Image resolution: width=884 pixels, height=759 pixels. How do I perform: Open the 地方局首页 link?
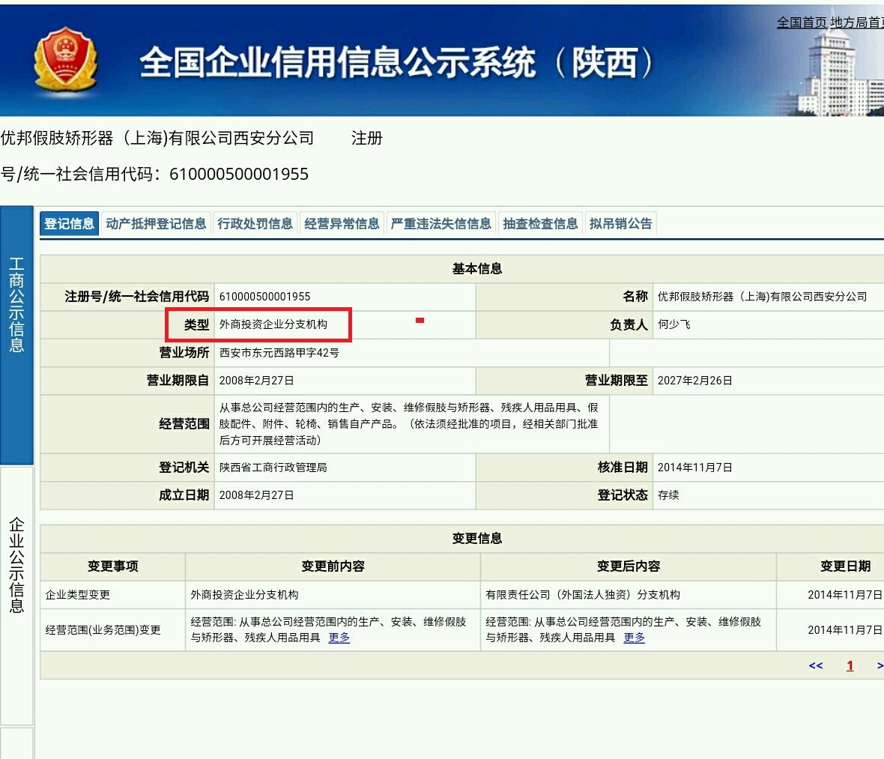coord(858,22)
